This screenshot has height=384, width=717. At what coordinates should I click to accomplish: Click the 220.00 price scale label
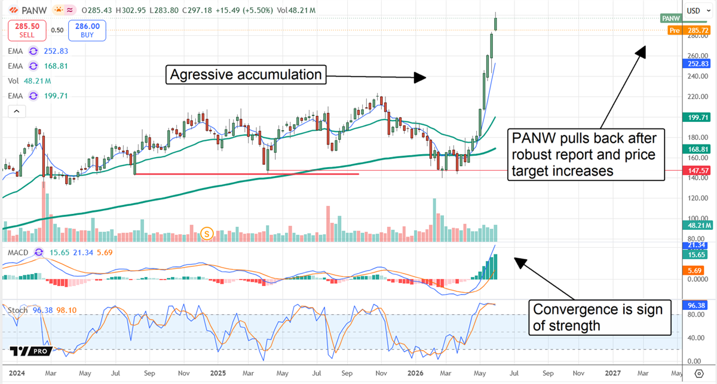click(x=698, y=96)
